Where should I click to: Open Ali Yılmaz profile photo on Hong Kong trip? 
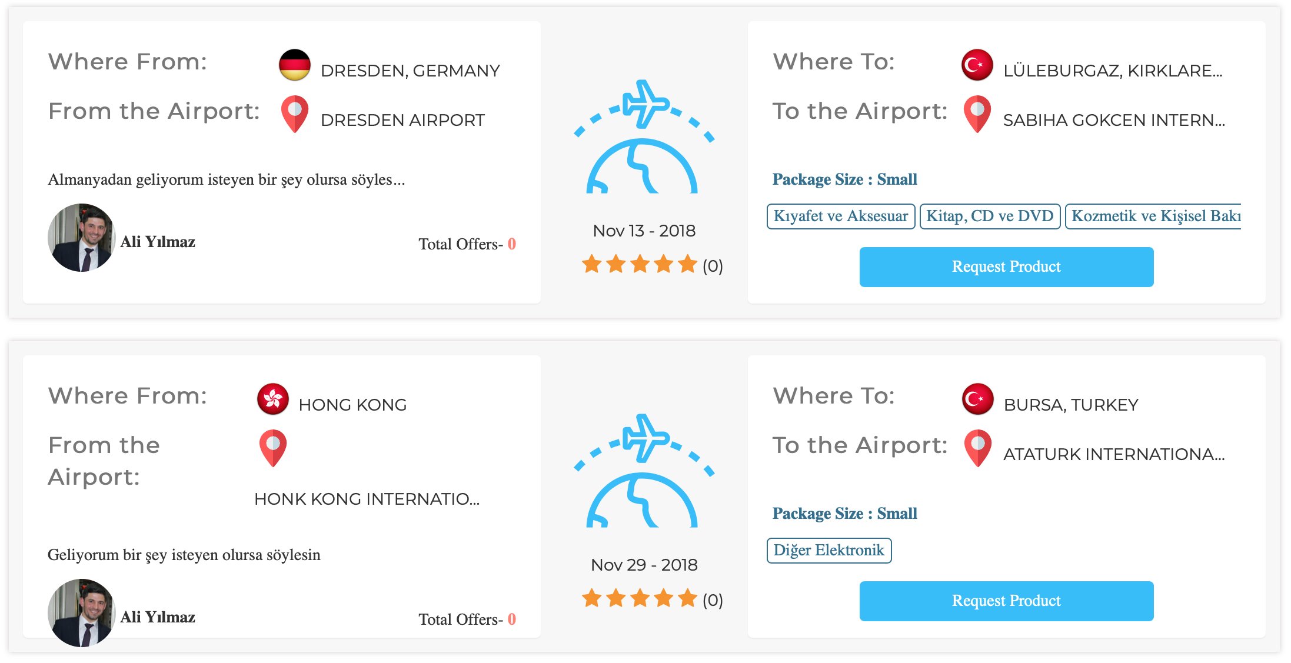tap(81, 612)
